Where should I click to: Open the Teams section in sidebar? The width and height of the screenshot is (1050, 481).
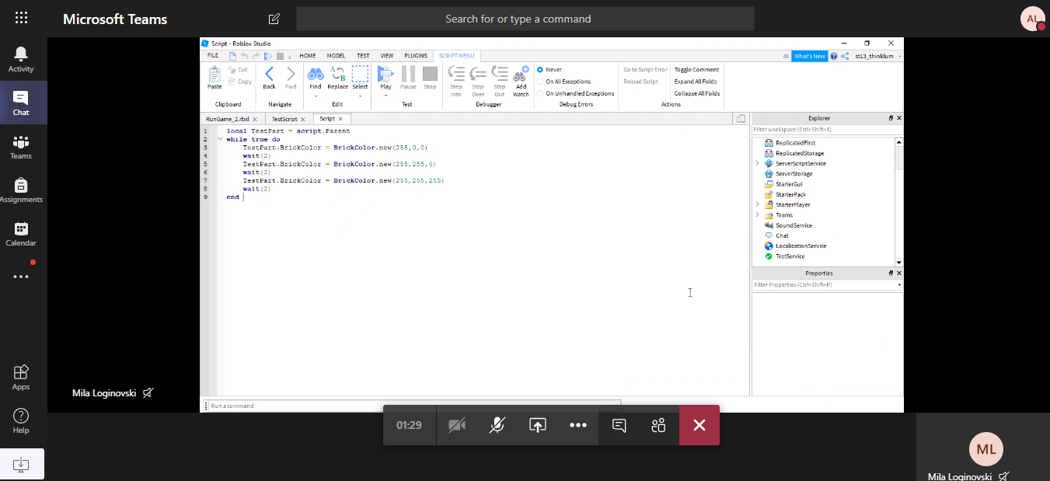point(21,146)
